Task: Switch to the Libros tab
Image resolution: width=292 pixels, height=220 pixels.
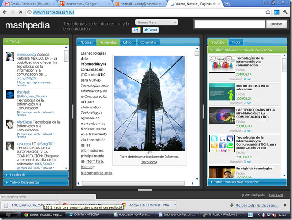Action: click(128, 42)
